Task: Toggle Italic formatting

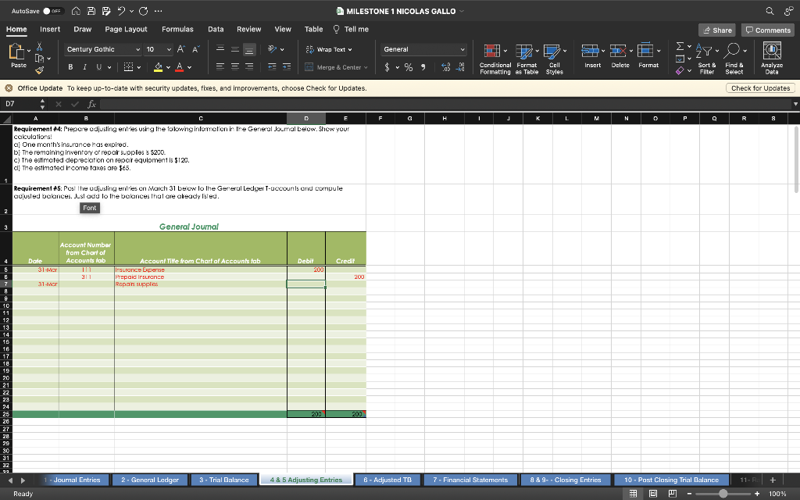Action: tap(84, 67)
